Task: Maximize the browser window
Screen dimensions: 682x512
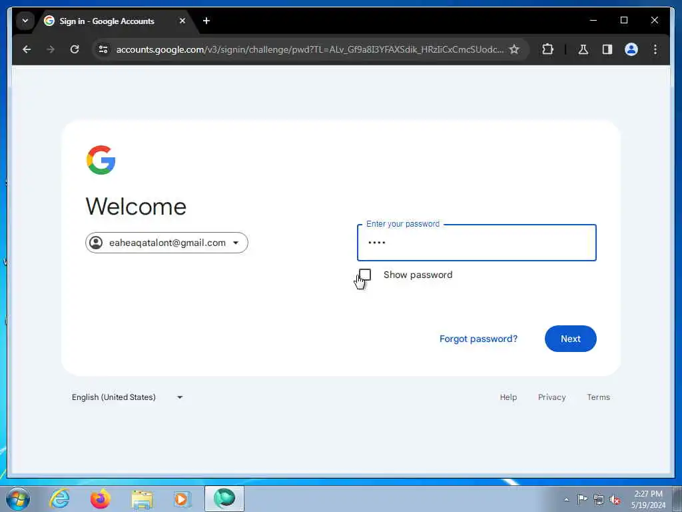Action: click(x=623, y=20)
